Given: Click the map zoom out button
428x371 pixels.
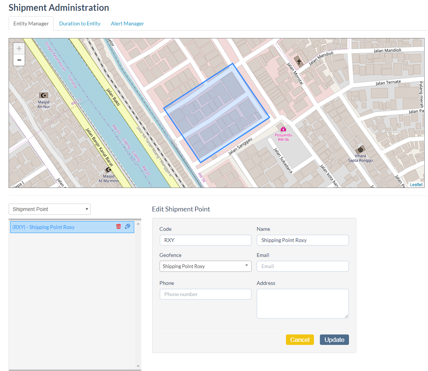Looking at the screenshot, I should tap(19, 60).
